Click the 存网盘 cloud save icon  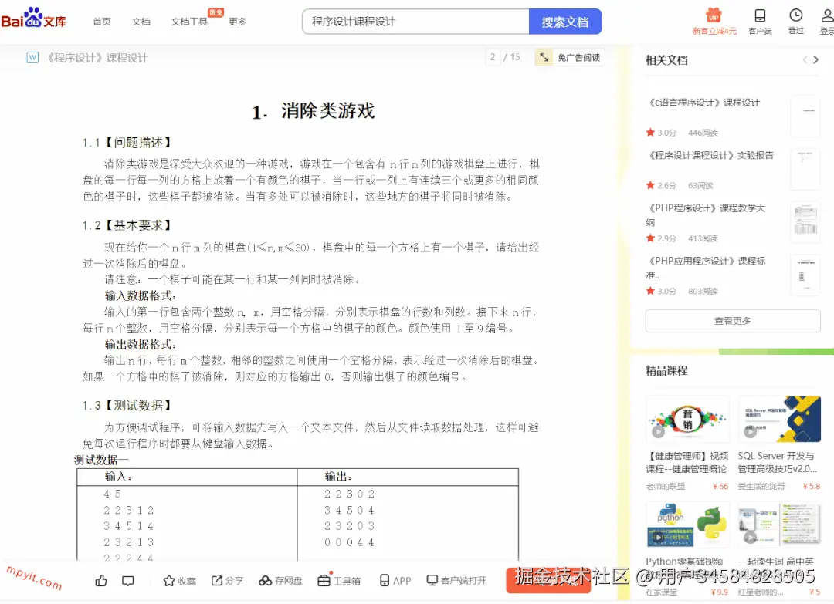point(266,581)
